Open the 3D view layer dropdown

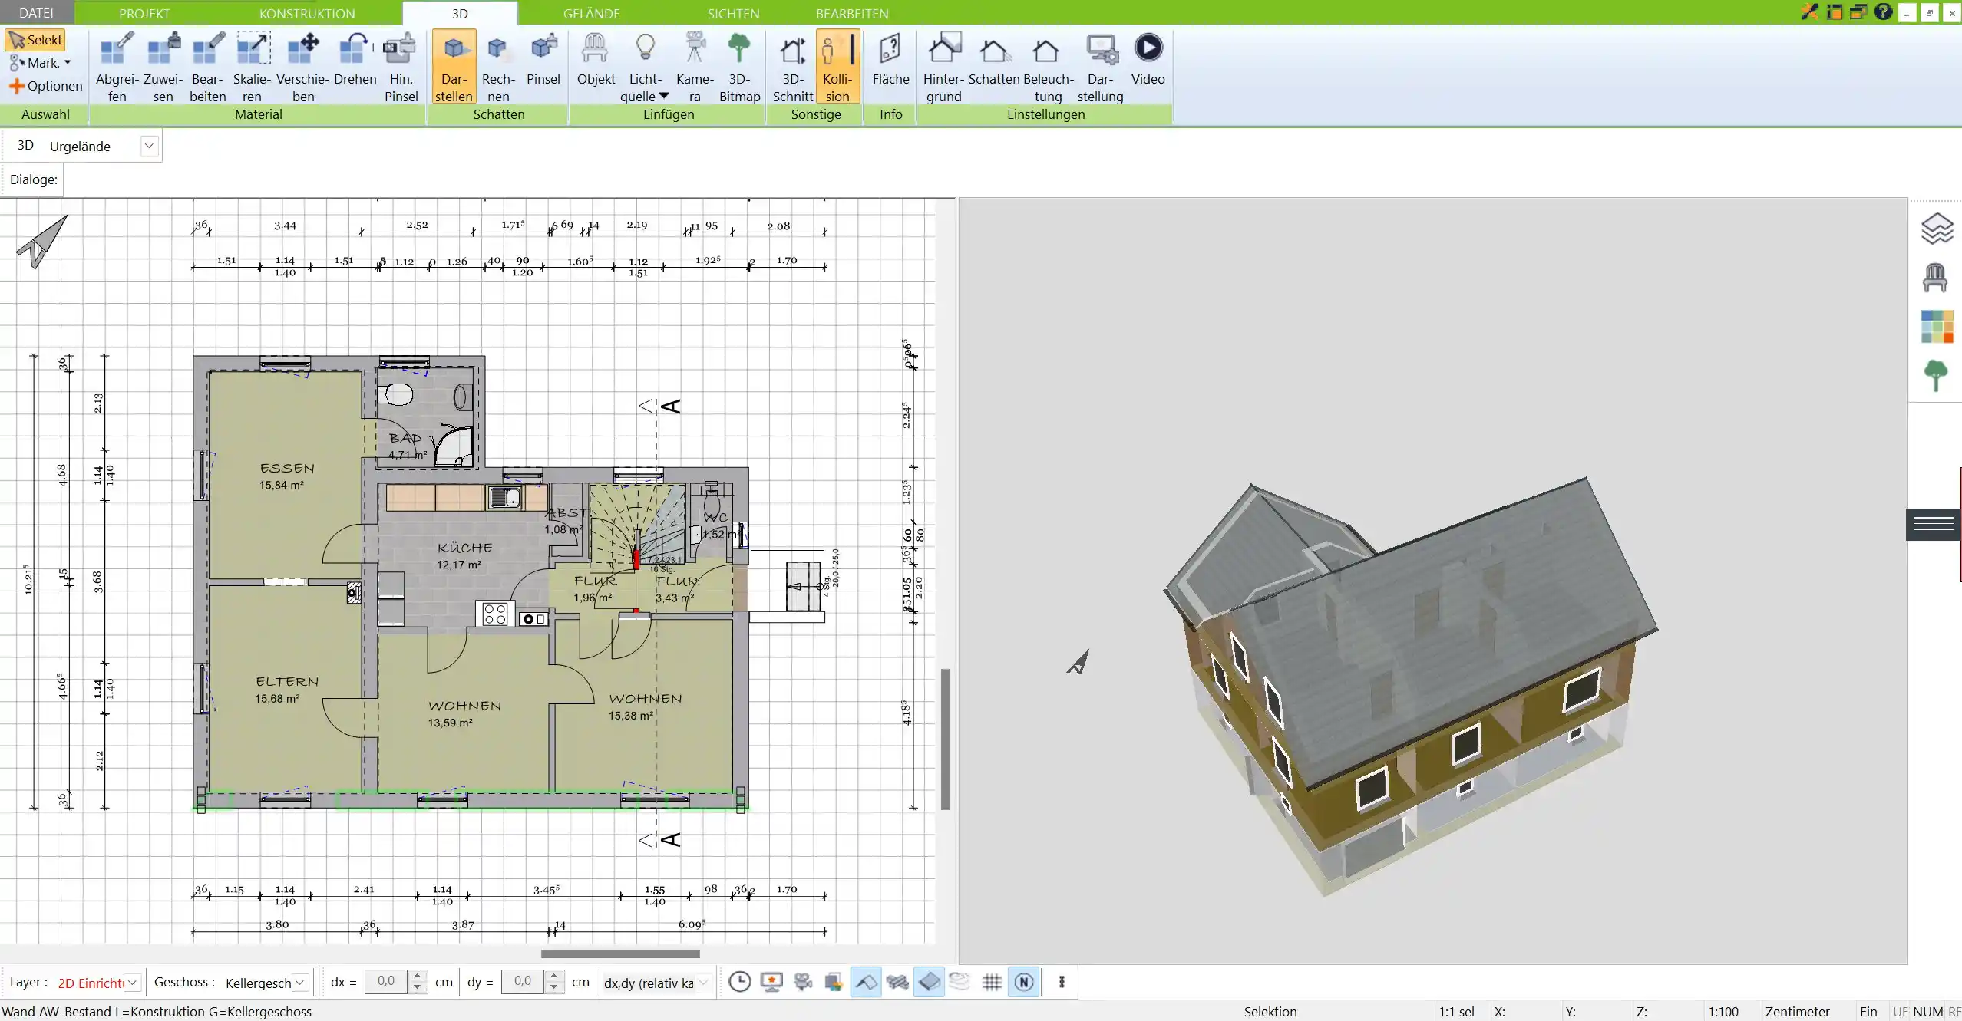click(149, 145)
